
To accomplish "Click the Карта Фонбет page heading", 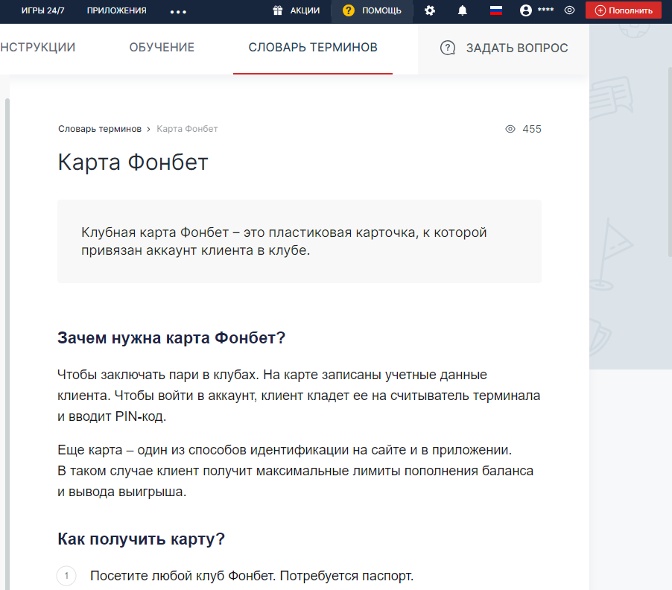I will (x=133, y=163).
